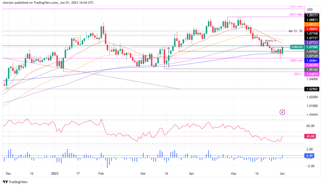This screenshot has width=323, height=185.
Task: Click the "2020 Low" line annotation
Action: (296, 61)
